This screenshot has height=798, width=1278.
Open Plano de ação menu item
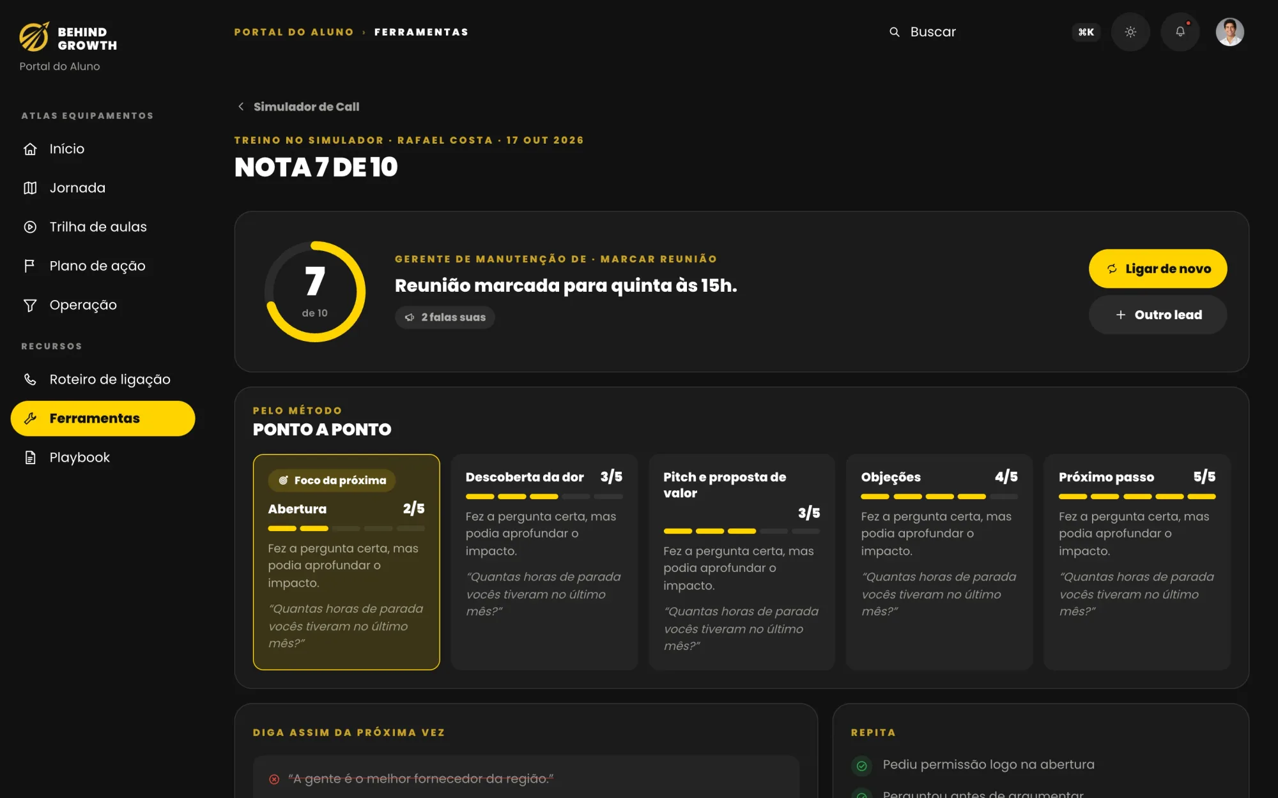[x=102, y=266]
